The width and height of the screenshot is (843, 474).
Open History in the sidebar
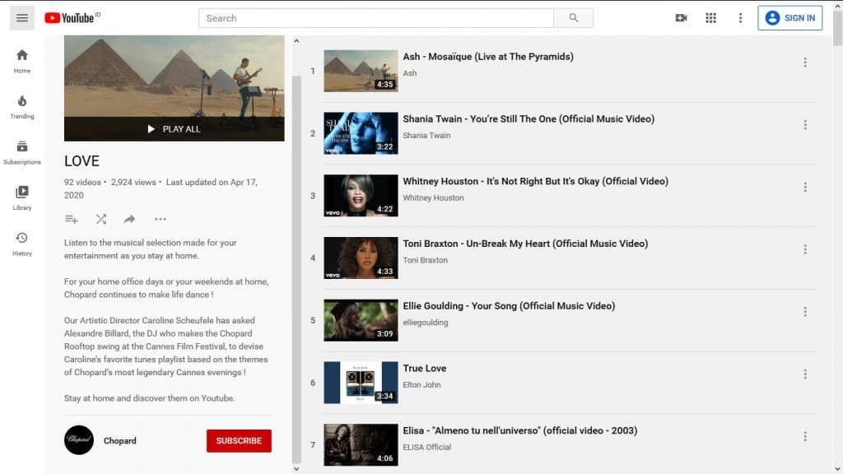(22, 244)
